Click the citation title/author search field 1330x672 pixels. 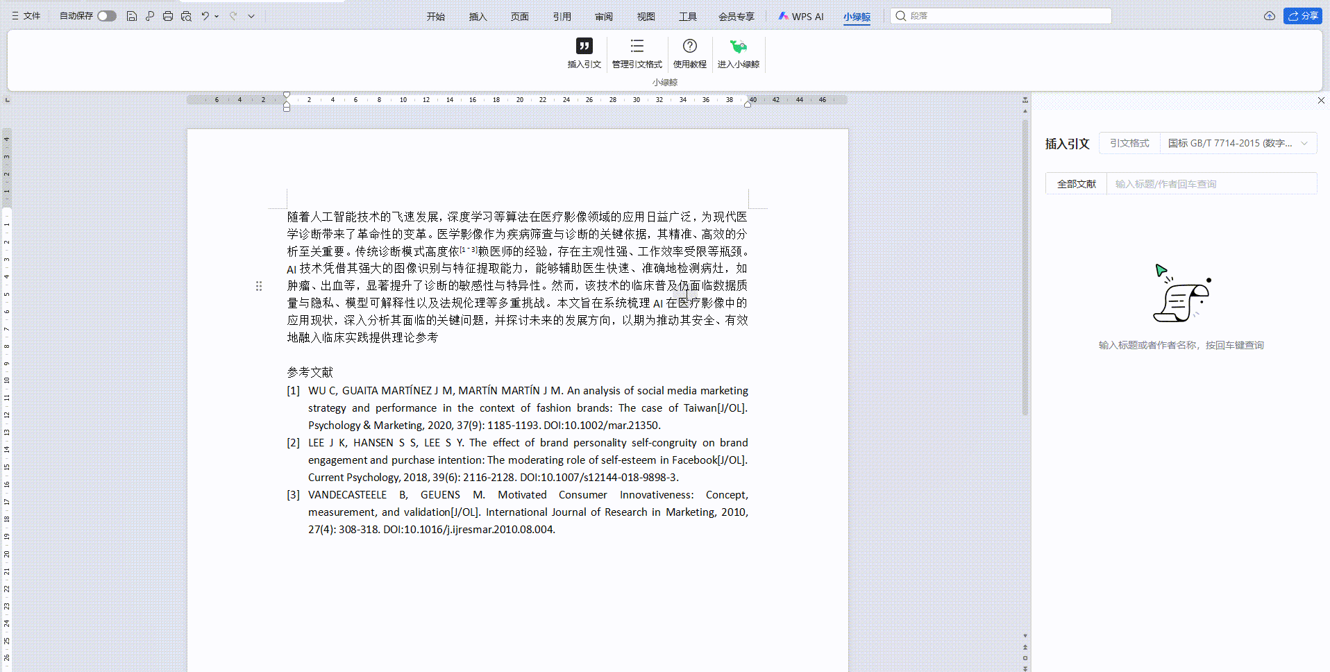[x=1211, y=184]
